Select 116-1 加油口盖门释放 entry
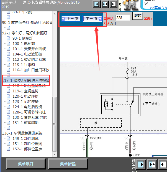Screen dimensions: 167x172 click(x=31, y=70)
